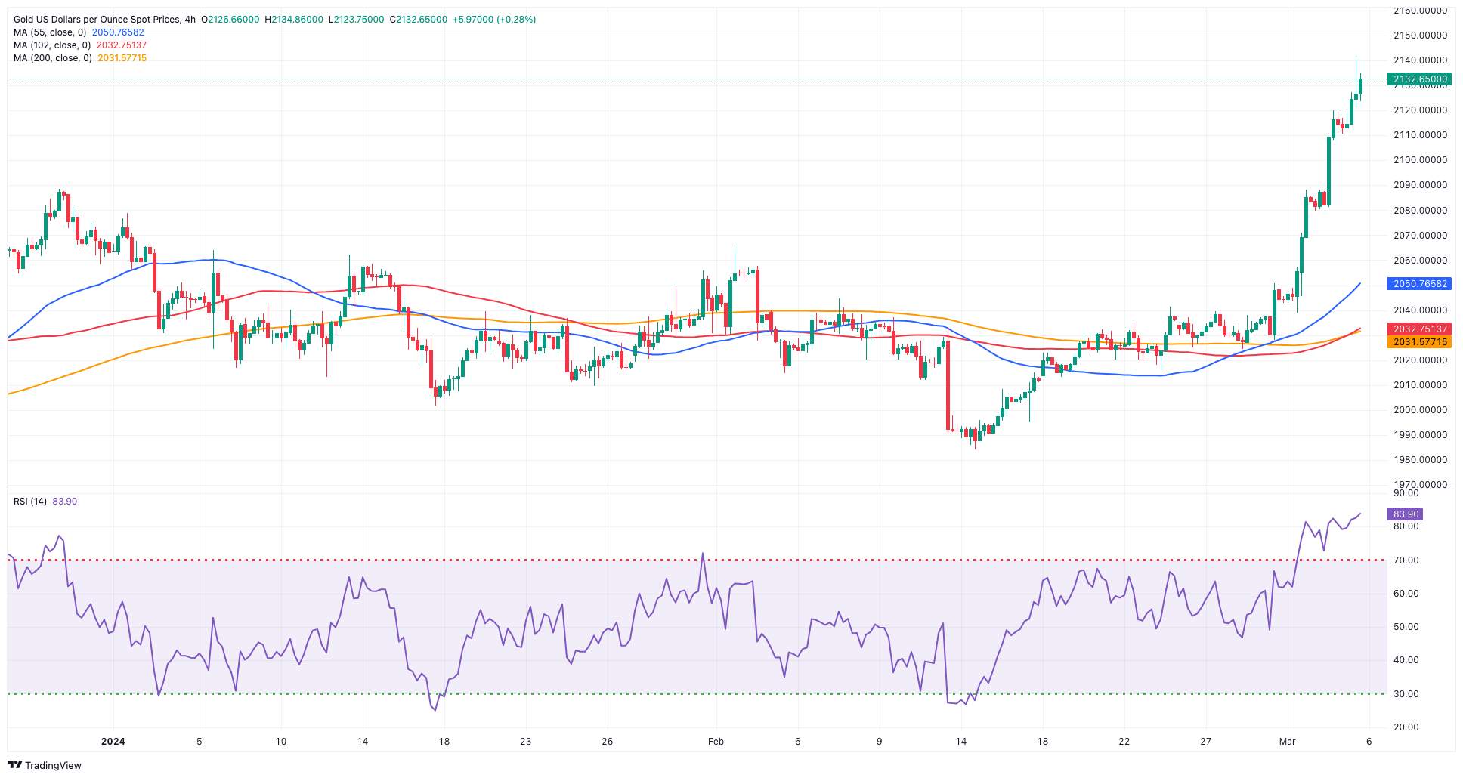Click the MA 55 value 2050.76582 in legend
Screen dimensions: 1463x778
tap(118, 32)
